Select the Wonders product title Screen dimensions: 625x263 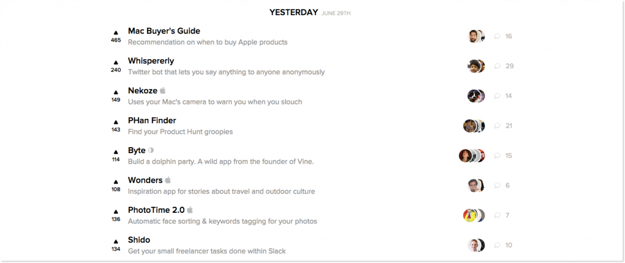click(145, 180)
